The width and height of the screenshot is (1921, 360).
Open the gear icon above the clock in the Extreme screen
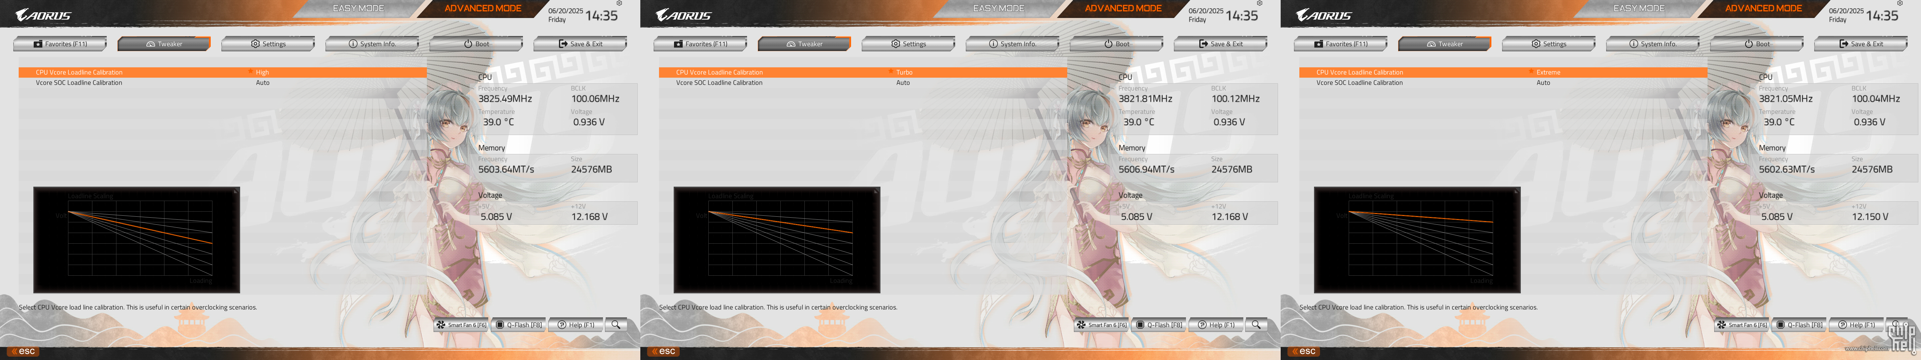pyautogui.click(x=1900, y=4)
